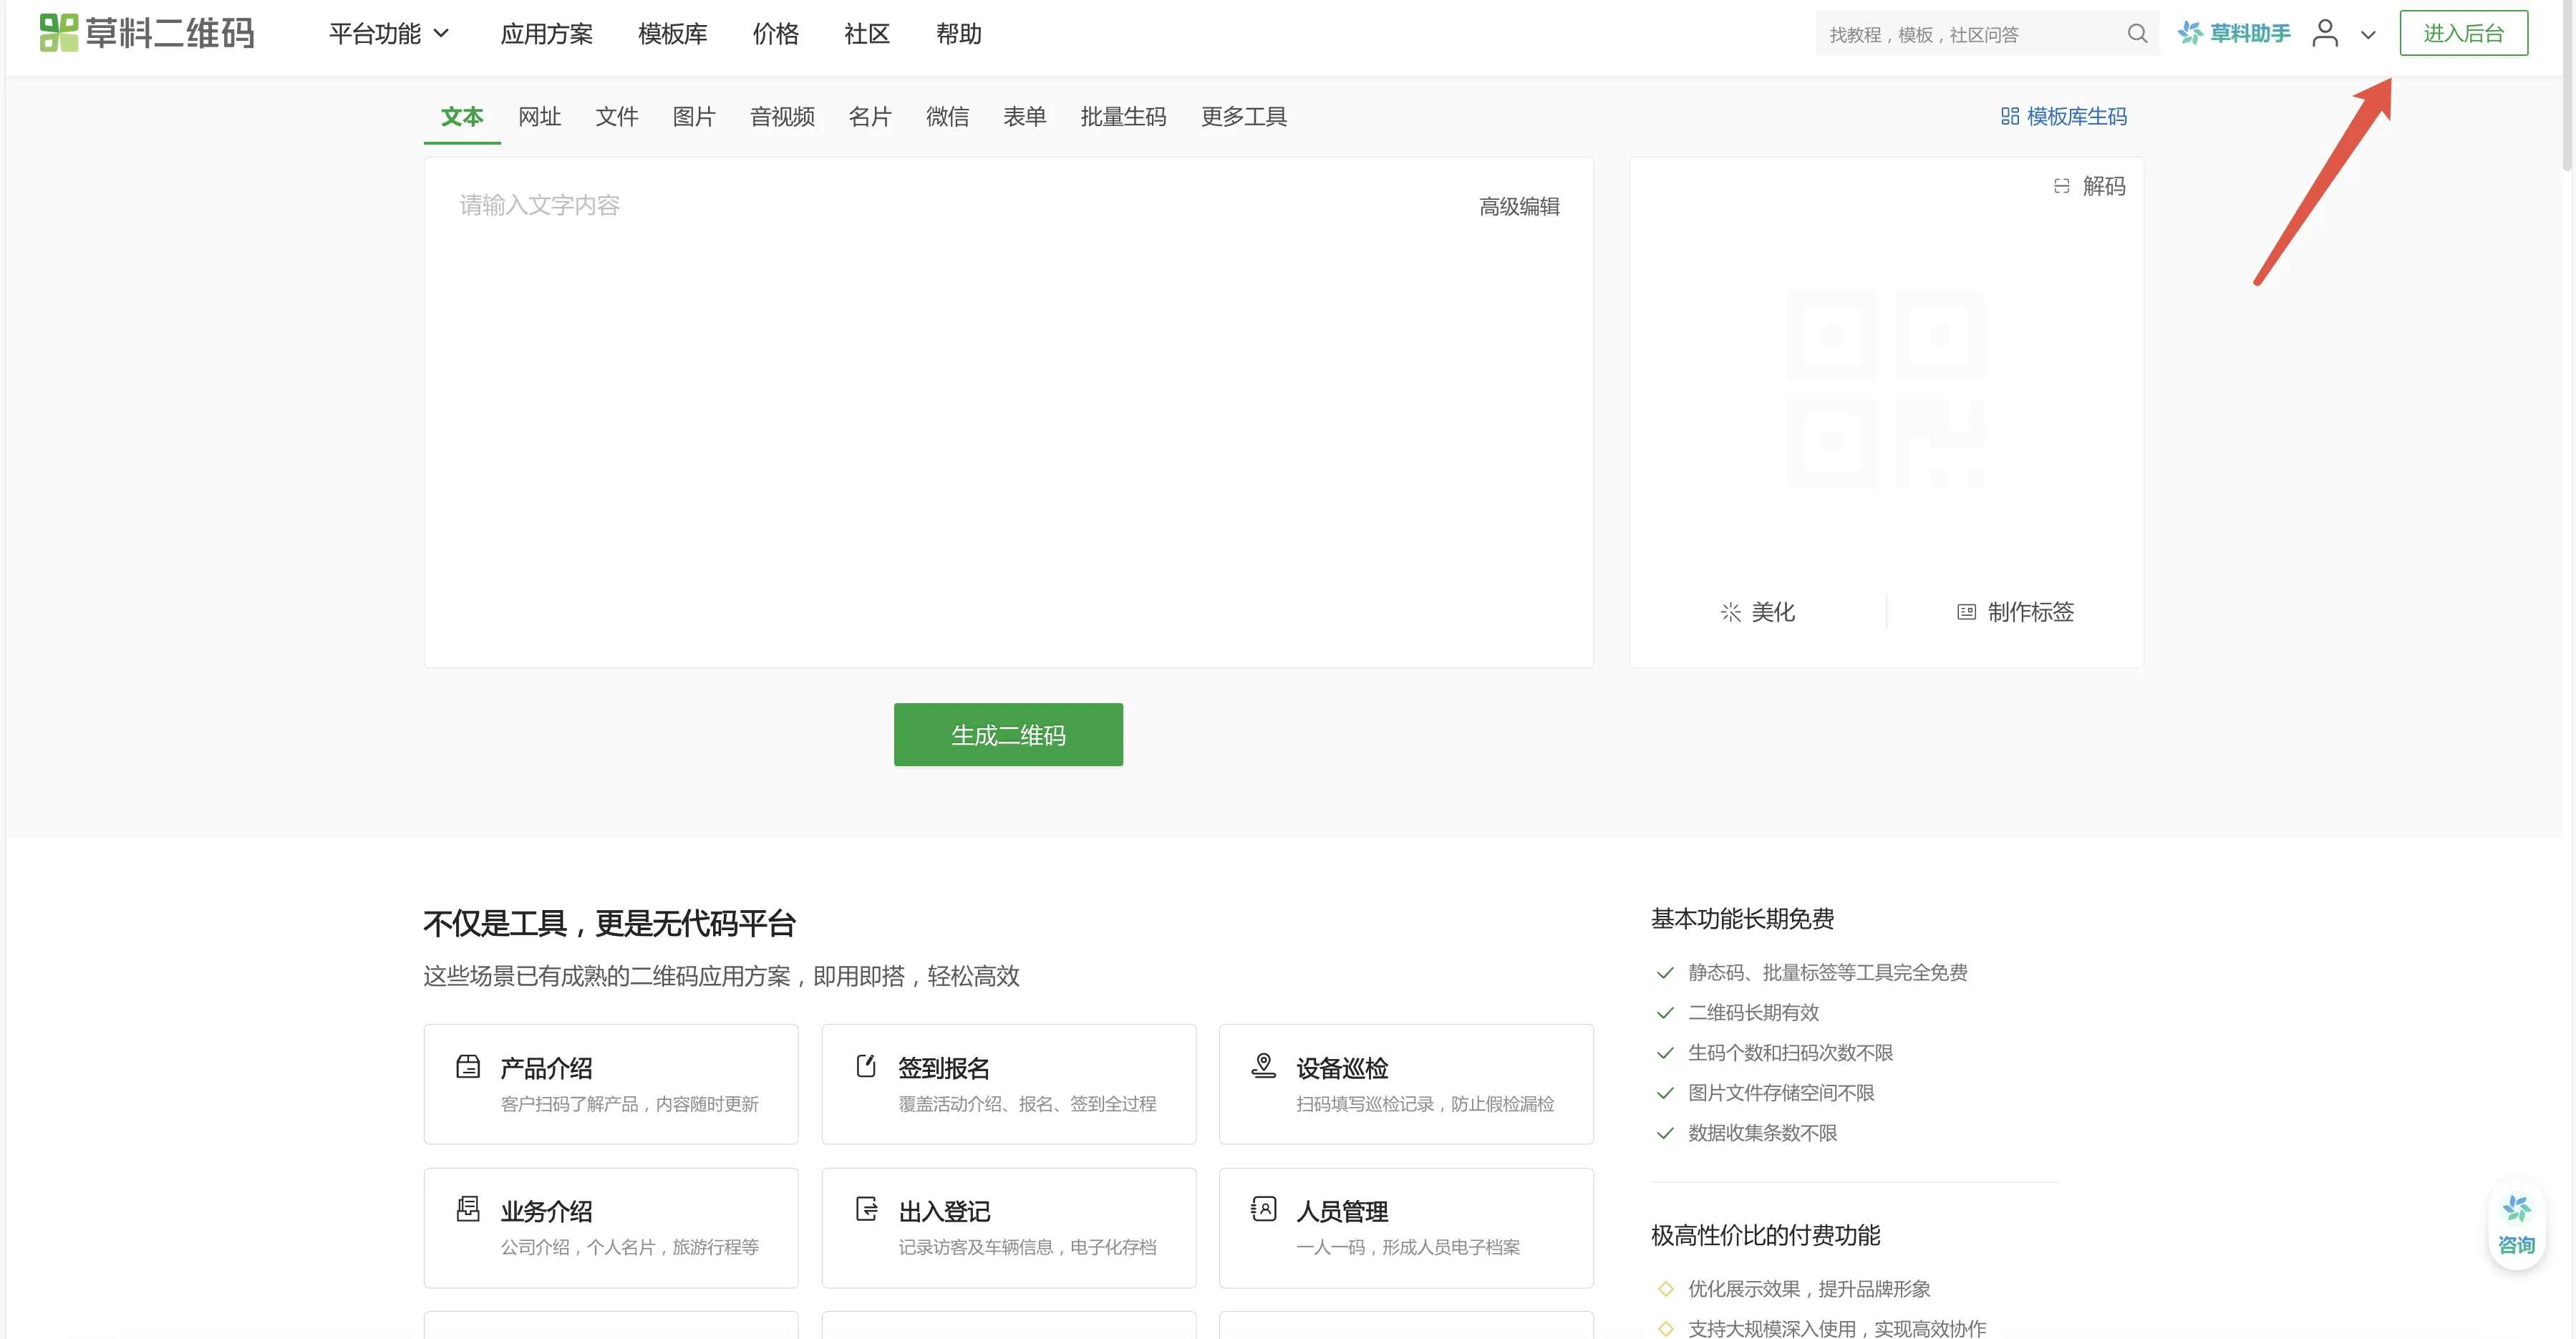The image size is (2576, 1339).
Task: Click the 基本功能长期免费 heading
Action: pyautogui.click(x=1742, y=919)
